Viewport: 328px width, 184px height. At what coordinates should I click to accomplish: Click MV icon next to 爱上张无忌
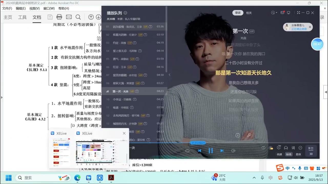(140, 51)
